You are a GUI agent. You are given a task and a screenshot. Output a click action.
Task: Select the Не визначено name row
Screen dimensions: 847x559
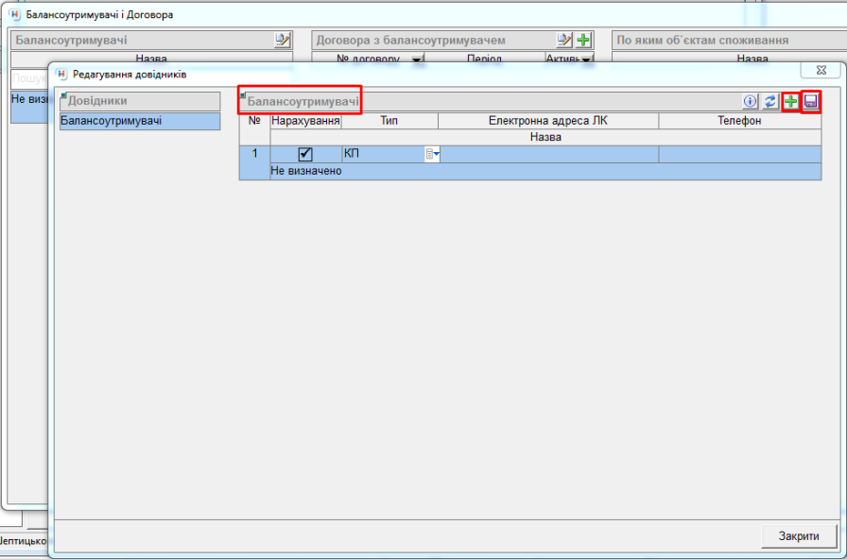[545, 171]
